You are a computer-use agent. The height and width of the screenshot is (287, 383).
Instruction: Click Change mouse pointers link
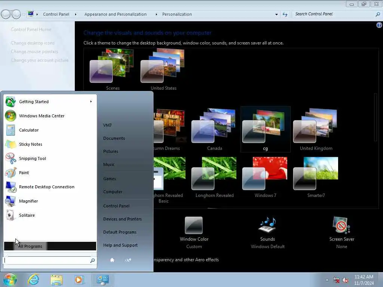pyautogui.click(x=34, y=52)
